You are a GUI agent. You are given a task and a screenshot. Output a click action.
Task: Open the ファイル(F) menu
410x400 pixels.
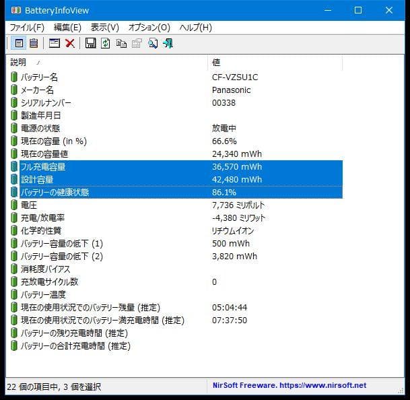pos(27,28)
